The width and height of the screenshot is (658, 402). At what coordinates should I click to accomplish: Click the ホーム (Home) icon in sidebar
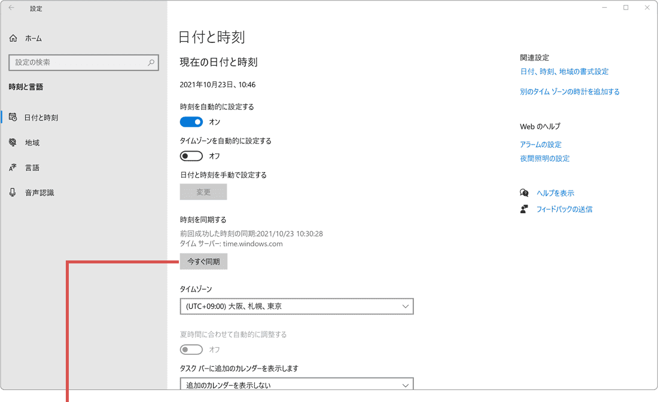pos(13,38)
